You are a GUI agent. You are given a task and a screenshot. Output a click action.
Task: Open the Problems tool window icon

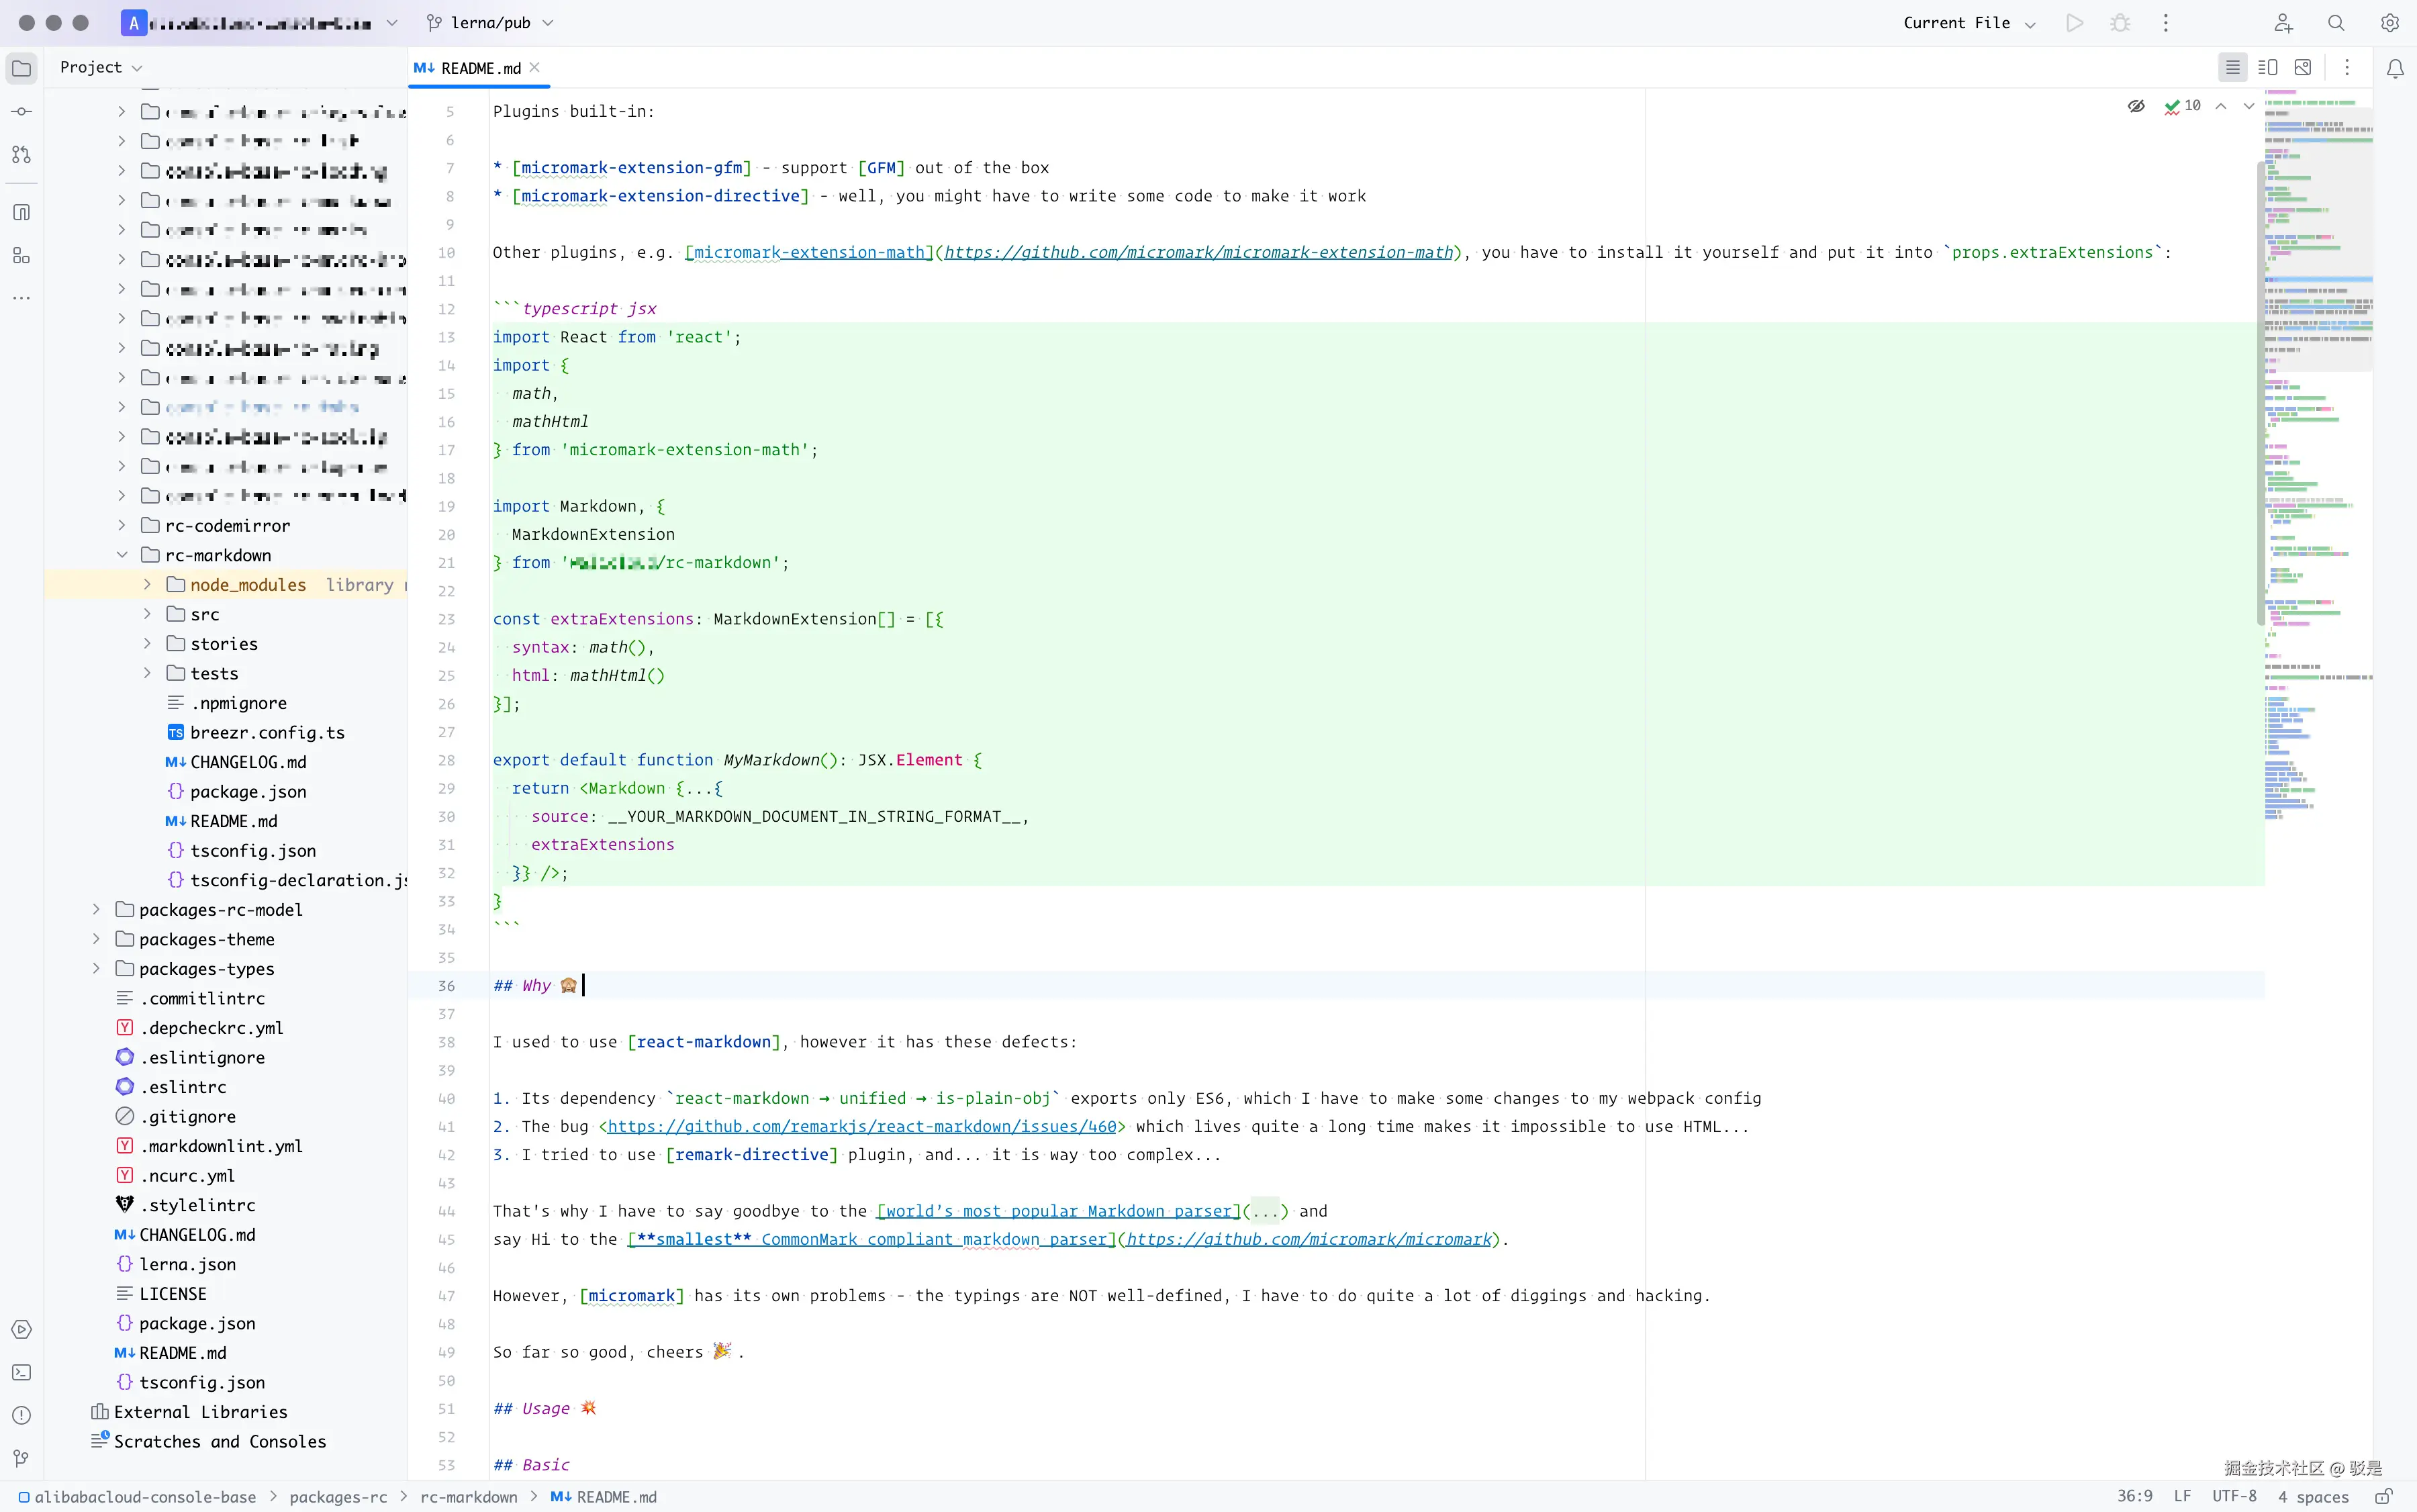[x=21, y=1415]
